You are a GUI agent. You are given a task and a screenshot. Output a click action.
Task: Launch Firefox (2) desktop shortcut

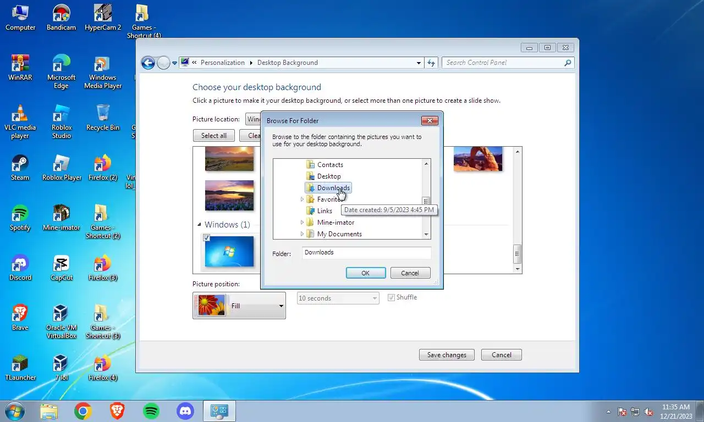102,168
